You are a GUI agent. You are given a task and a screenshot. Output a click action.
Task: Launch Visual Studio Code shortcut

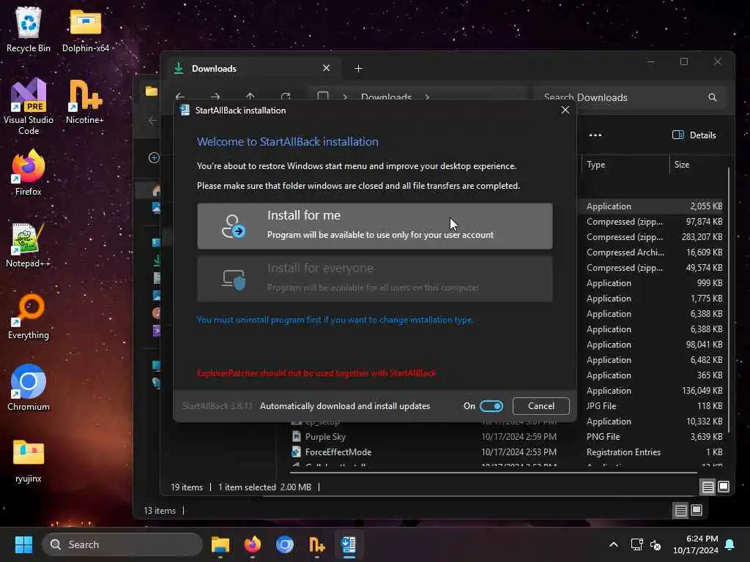[29, 106]
